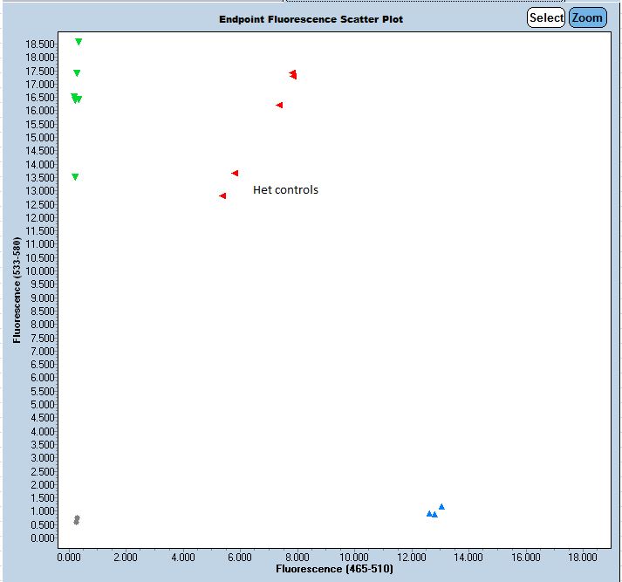Click the Select button above the plot
This screenshot has height=582, width=622.
(x=546, y=17)
